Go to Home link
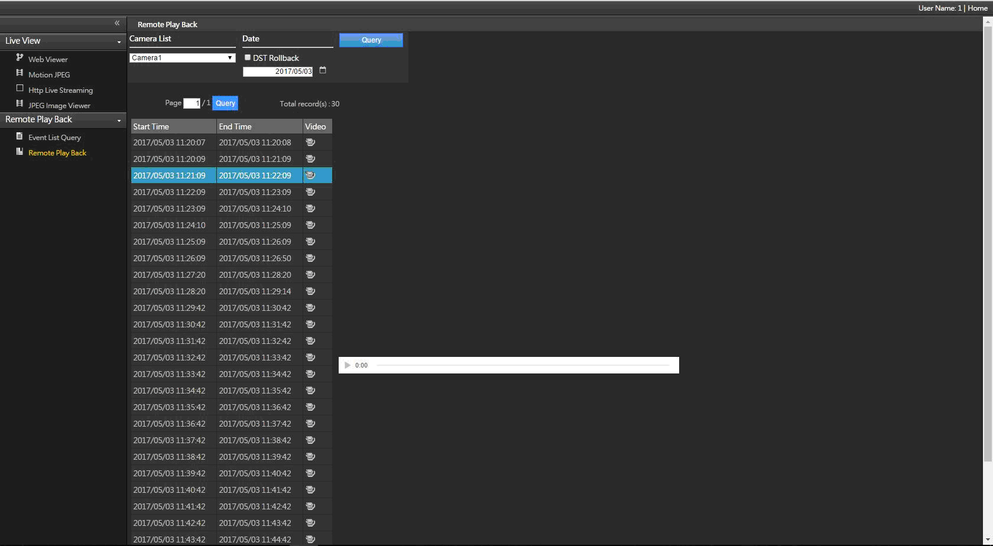993x546 pixels. 978,8
